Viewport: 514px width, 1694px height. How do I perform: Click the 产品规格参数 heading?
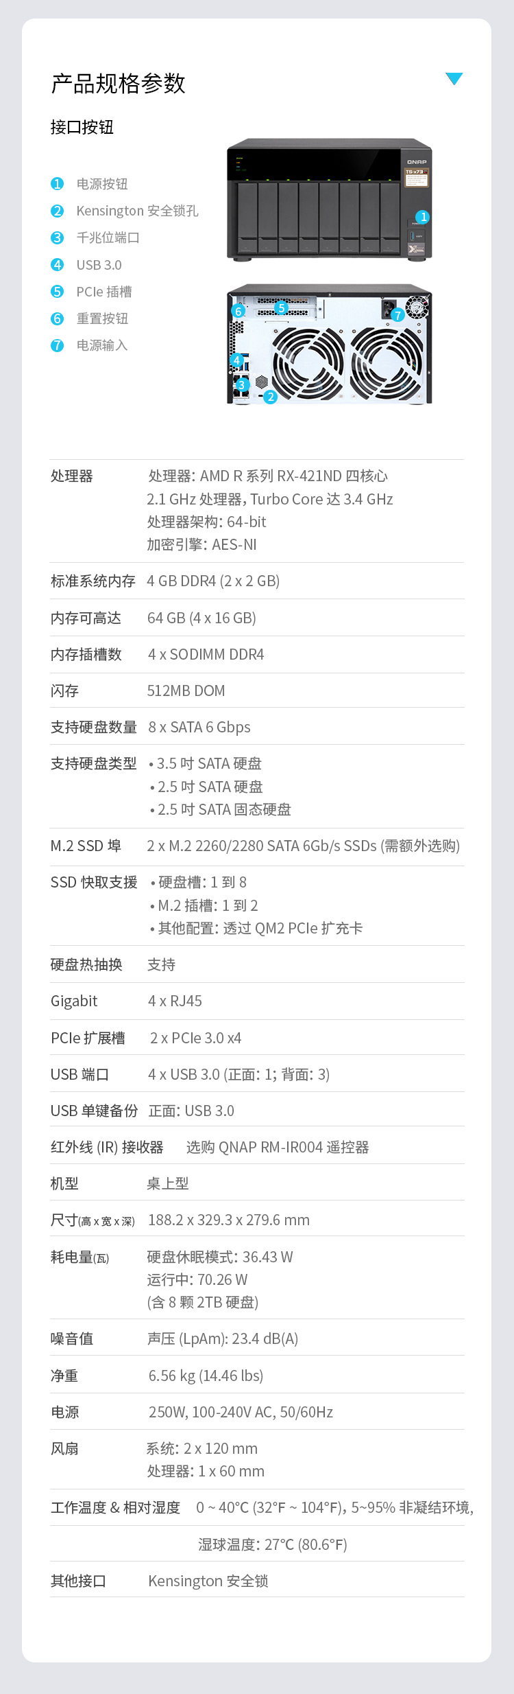tap(118, 84)
